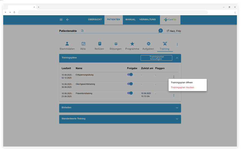The image size is (242, 149).
Task: Click Trainingsplan hinzufügen button
Action: [156, 58]
